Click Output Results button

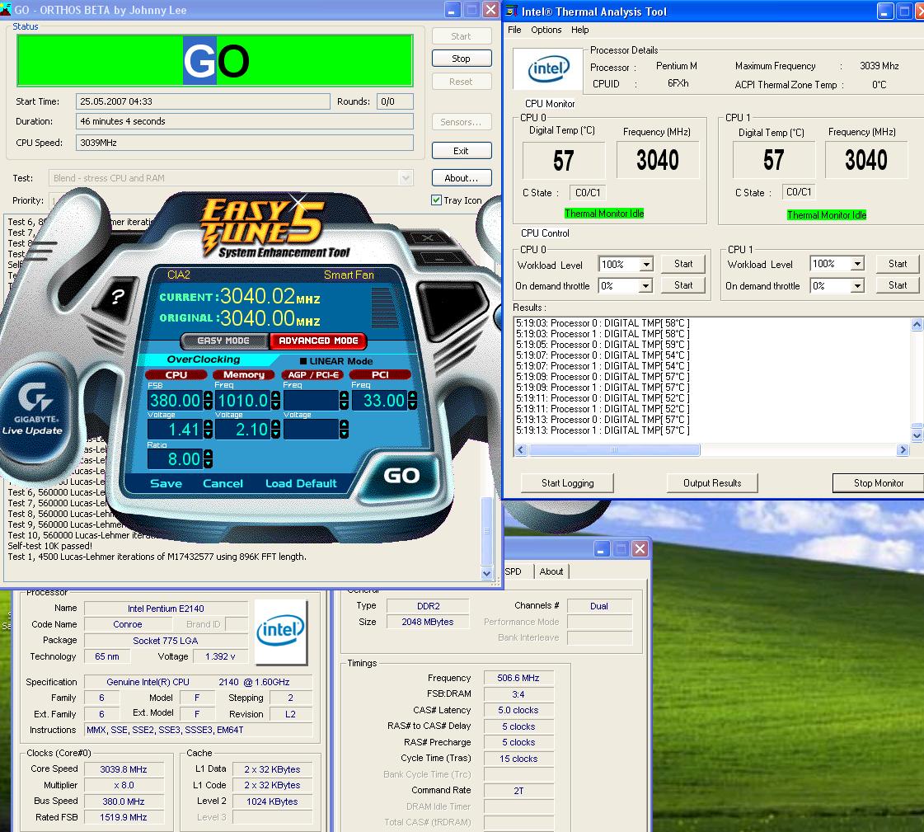pyautogui.click(x=712, y=483)
